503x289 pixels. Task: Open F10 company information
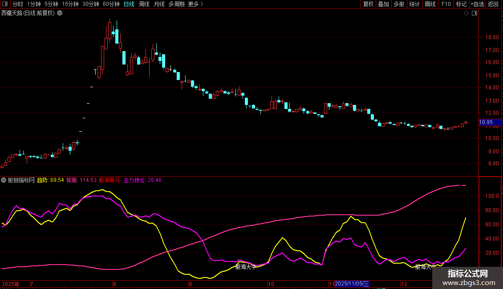point(446,4)
